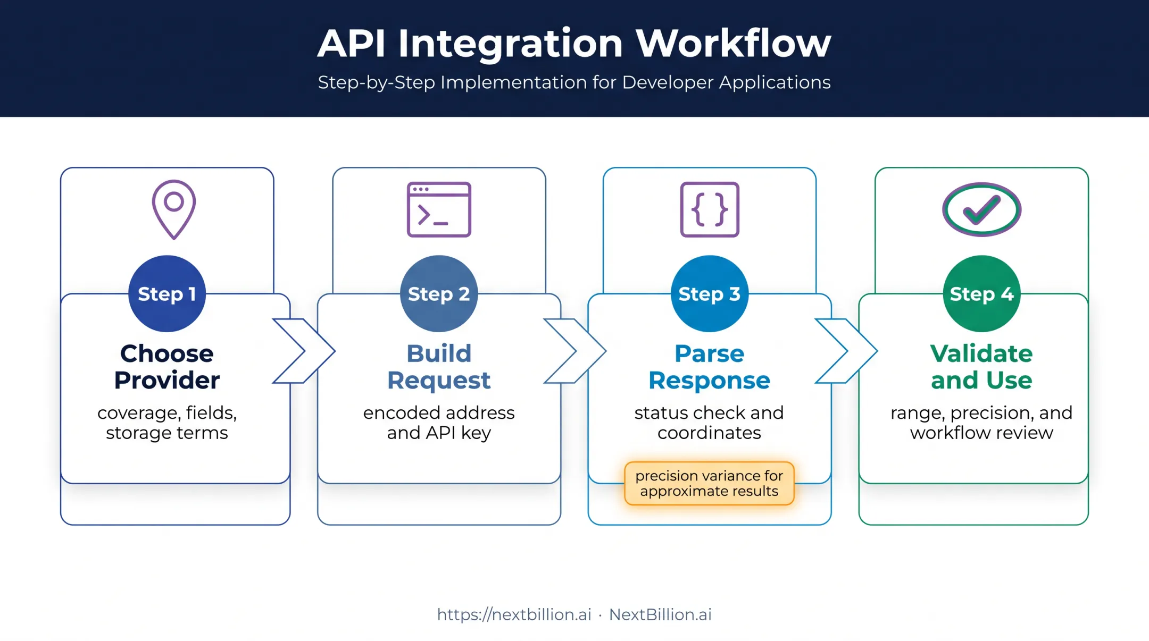Click the chevron arrow after Parse Response

[x=846, y=351]
